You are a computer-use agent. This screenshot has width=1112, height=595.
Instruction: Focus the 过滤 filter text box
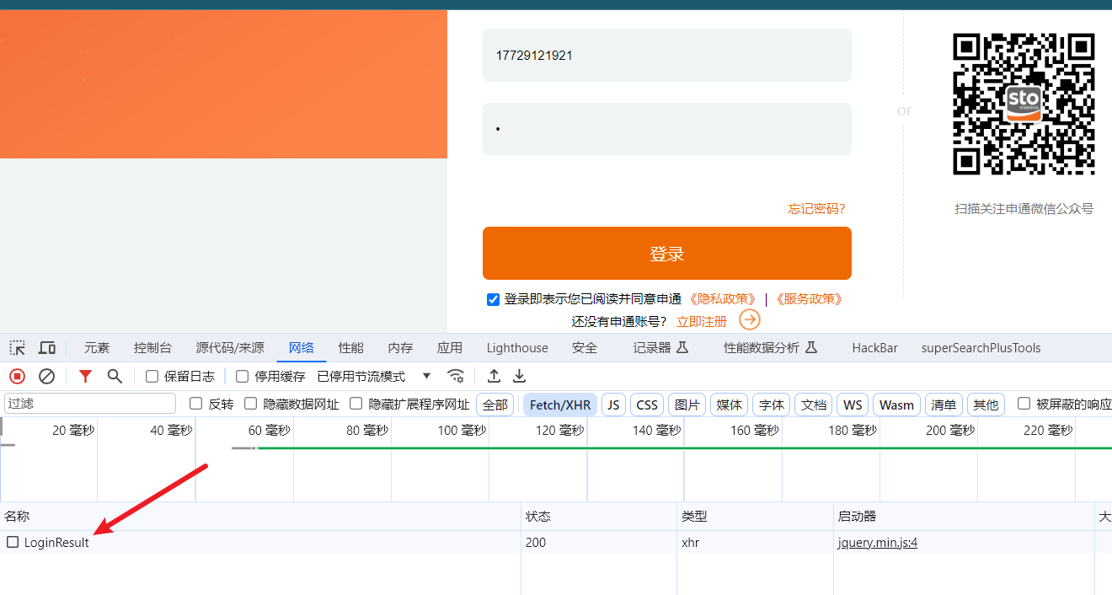click(x=90, y=404)
